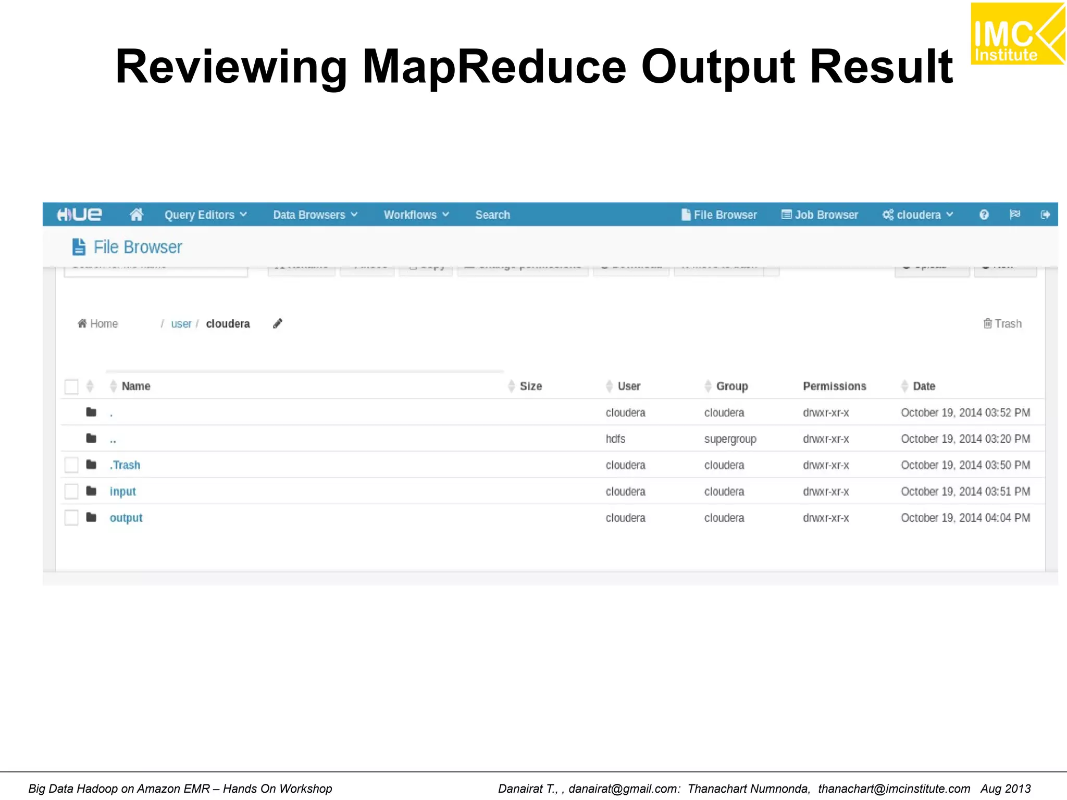This screenshot has height=800, width=1067.
Task: Open the current directory '.' entry
Action: [111, 415]
